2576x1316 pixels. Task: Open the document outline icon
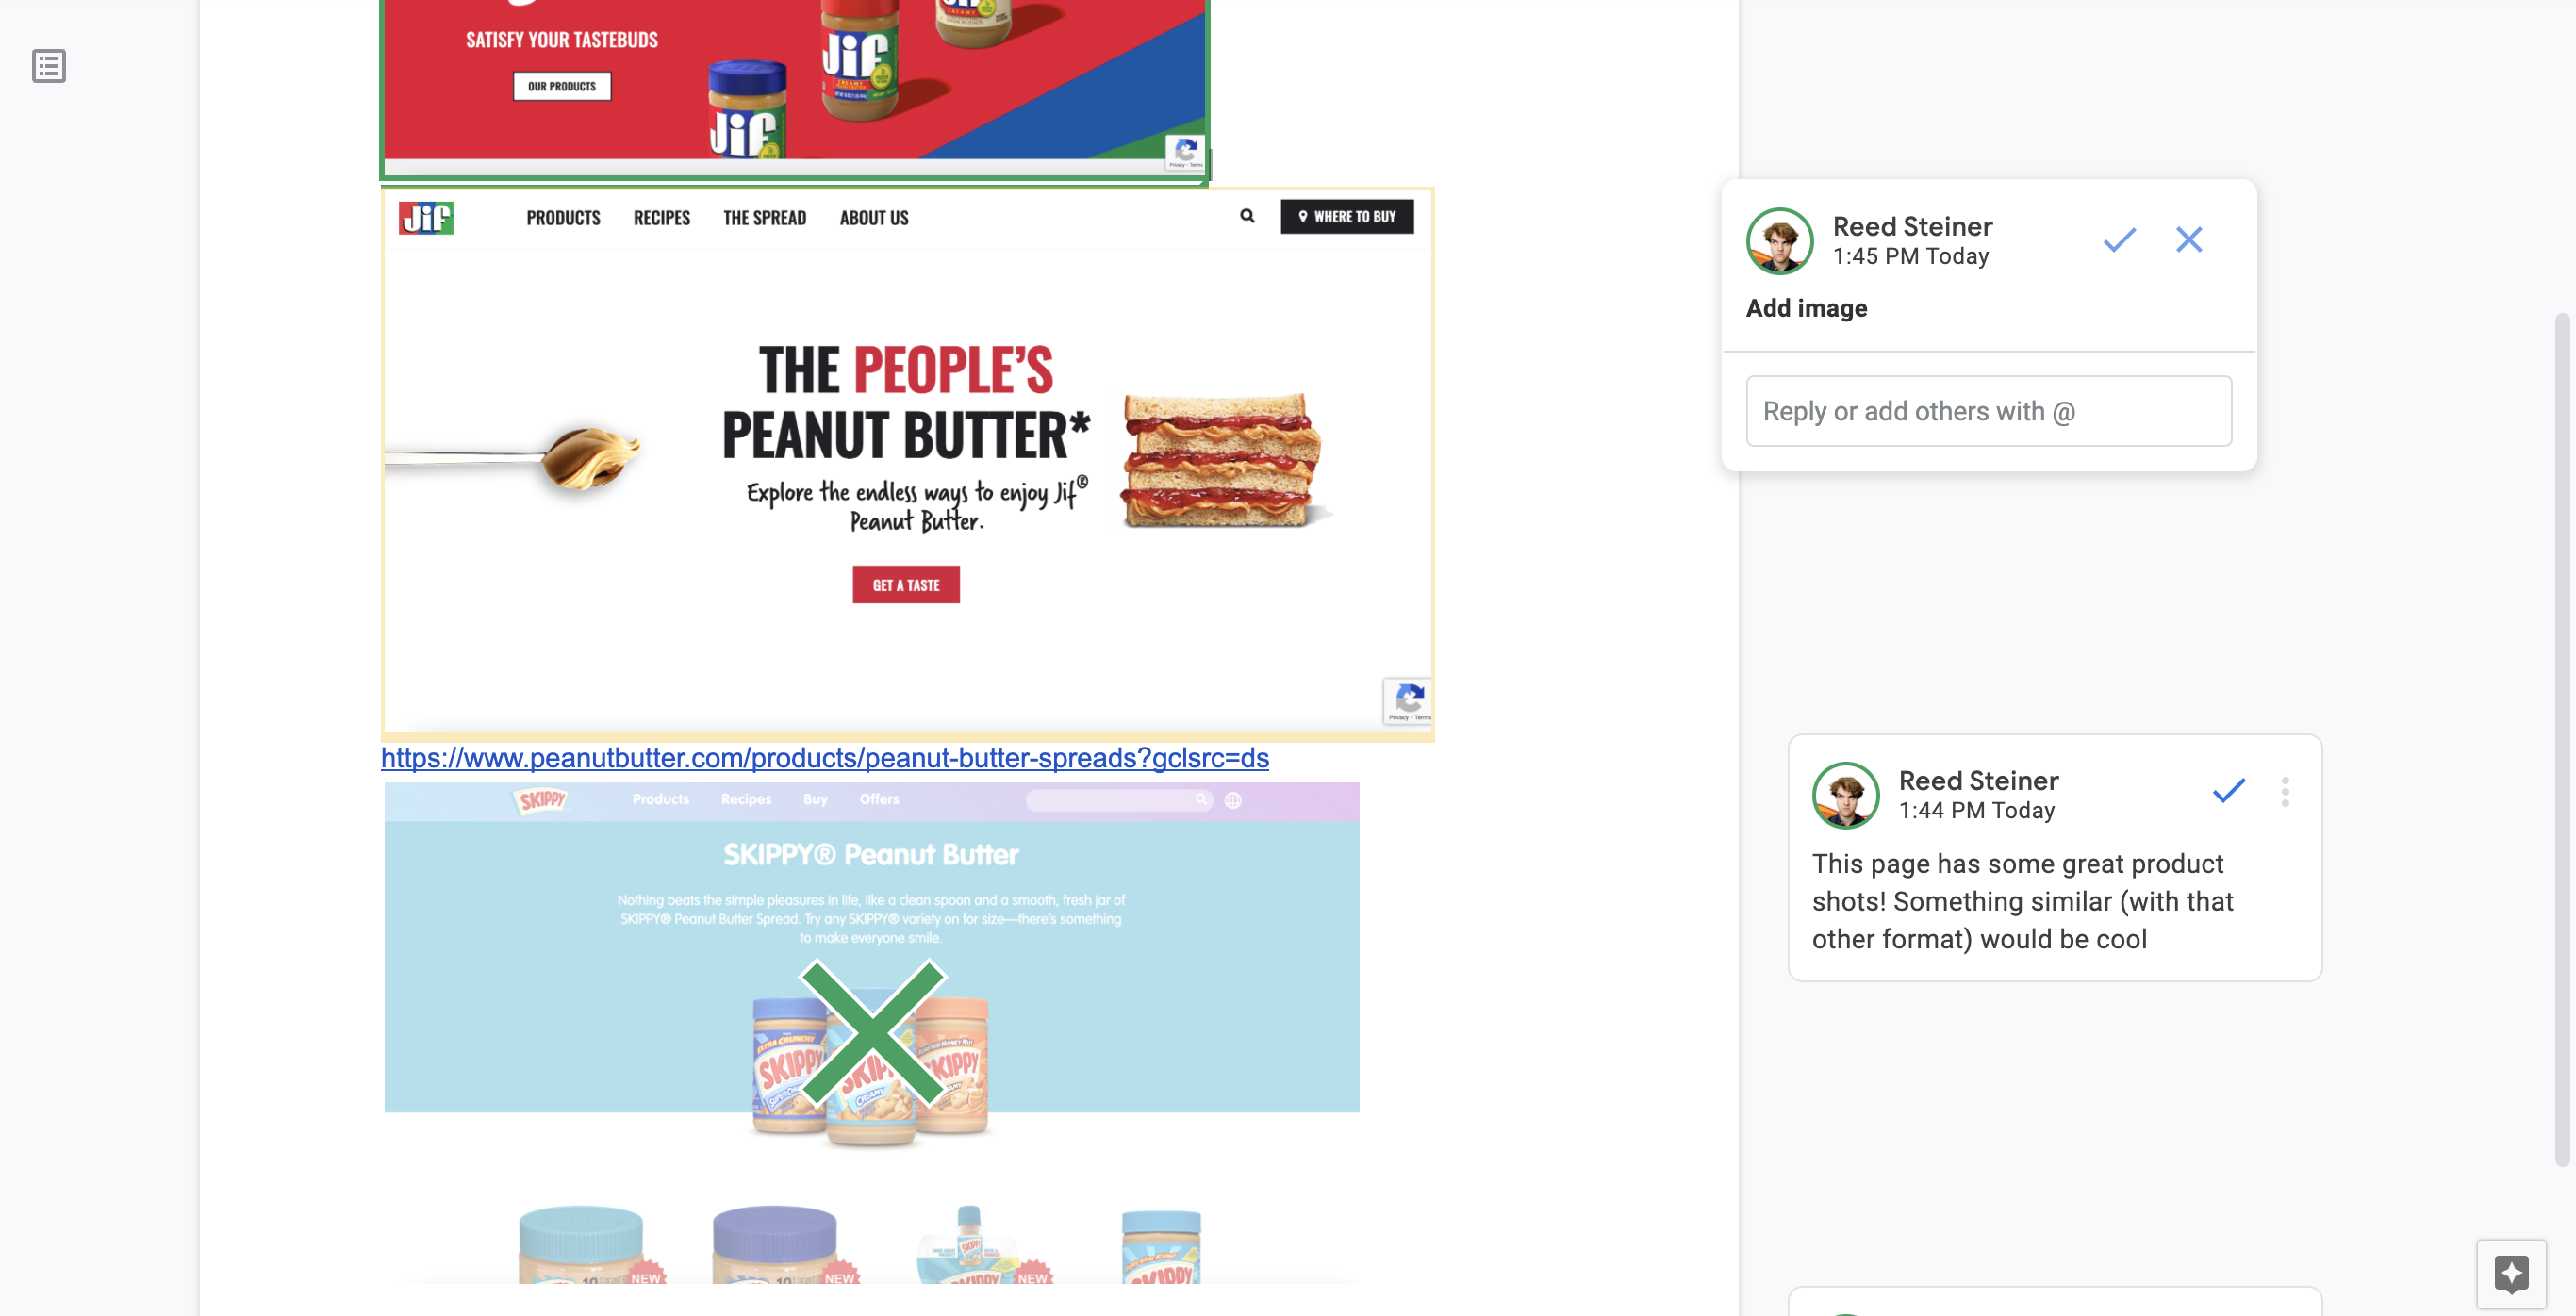point(49,66)
